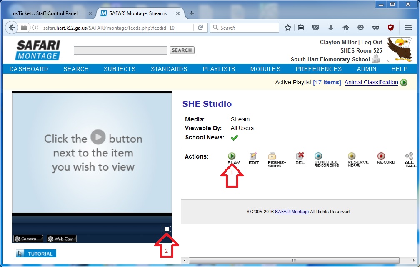This screenshot has width=420, height=267.
Task: Select the Web Cam source button
Action: [x=61, y=239]
